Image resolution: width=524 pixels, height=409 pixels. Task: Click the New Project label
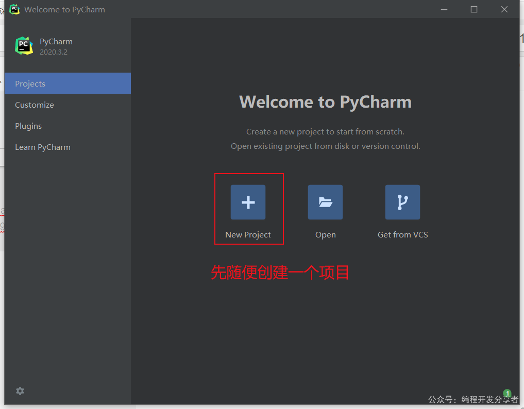pyautogui.click(x=248, y=234)
